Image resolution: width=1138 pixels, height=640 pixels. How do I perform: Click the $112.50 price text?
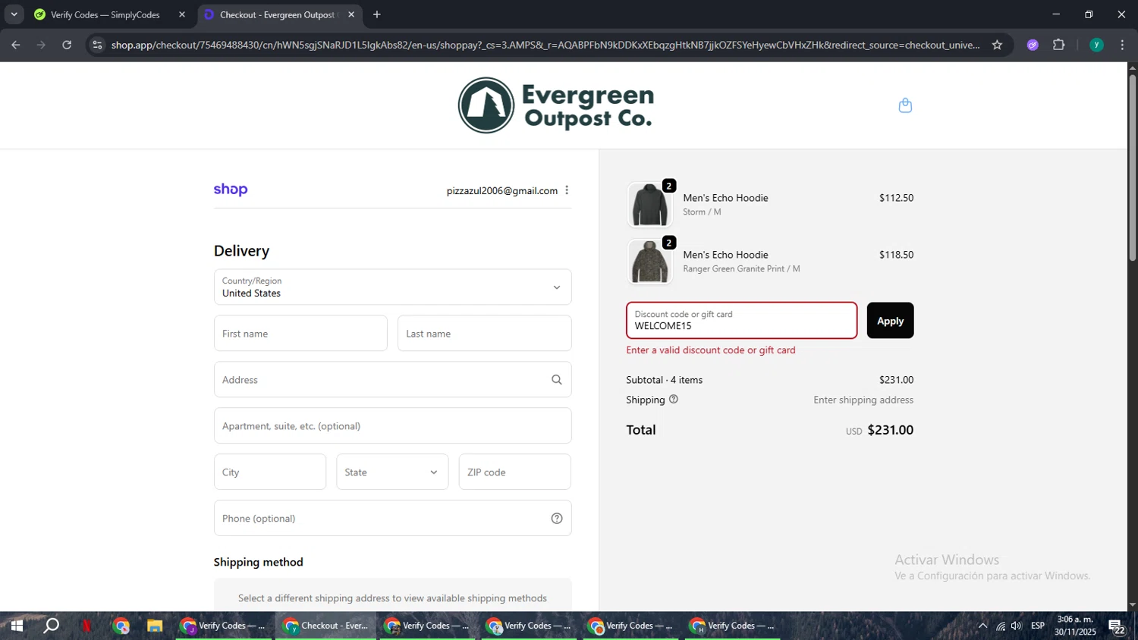coord(896,198)
